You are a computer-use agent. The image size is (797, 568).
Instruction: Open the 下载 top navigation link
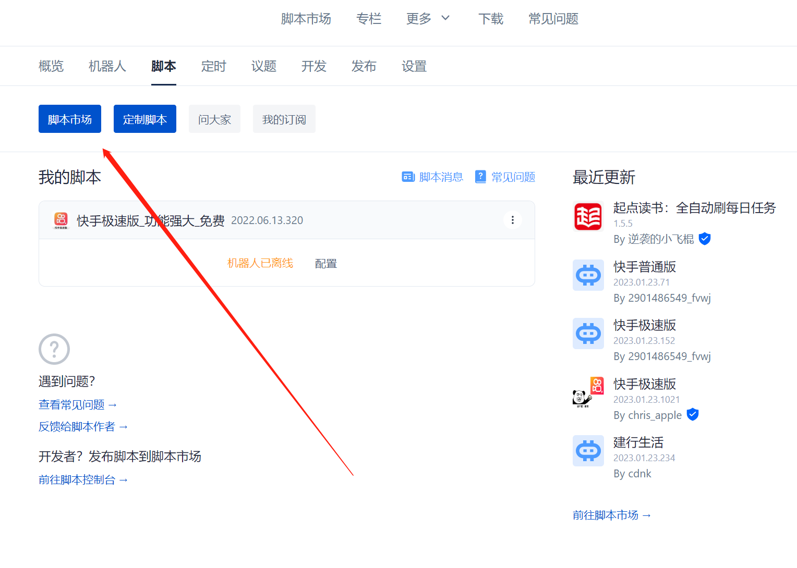[x=491, y=19]
